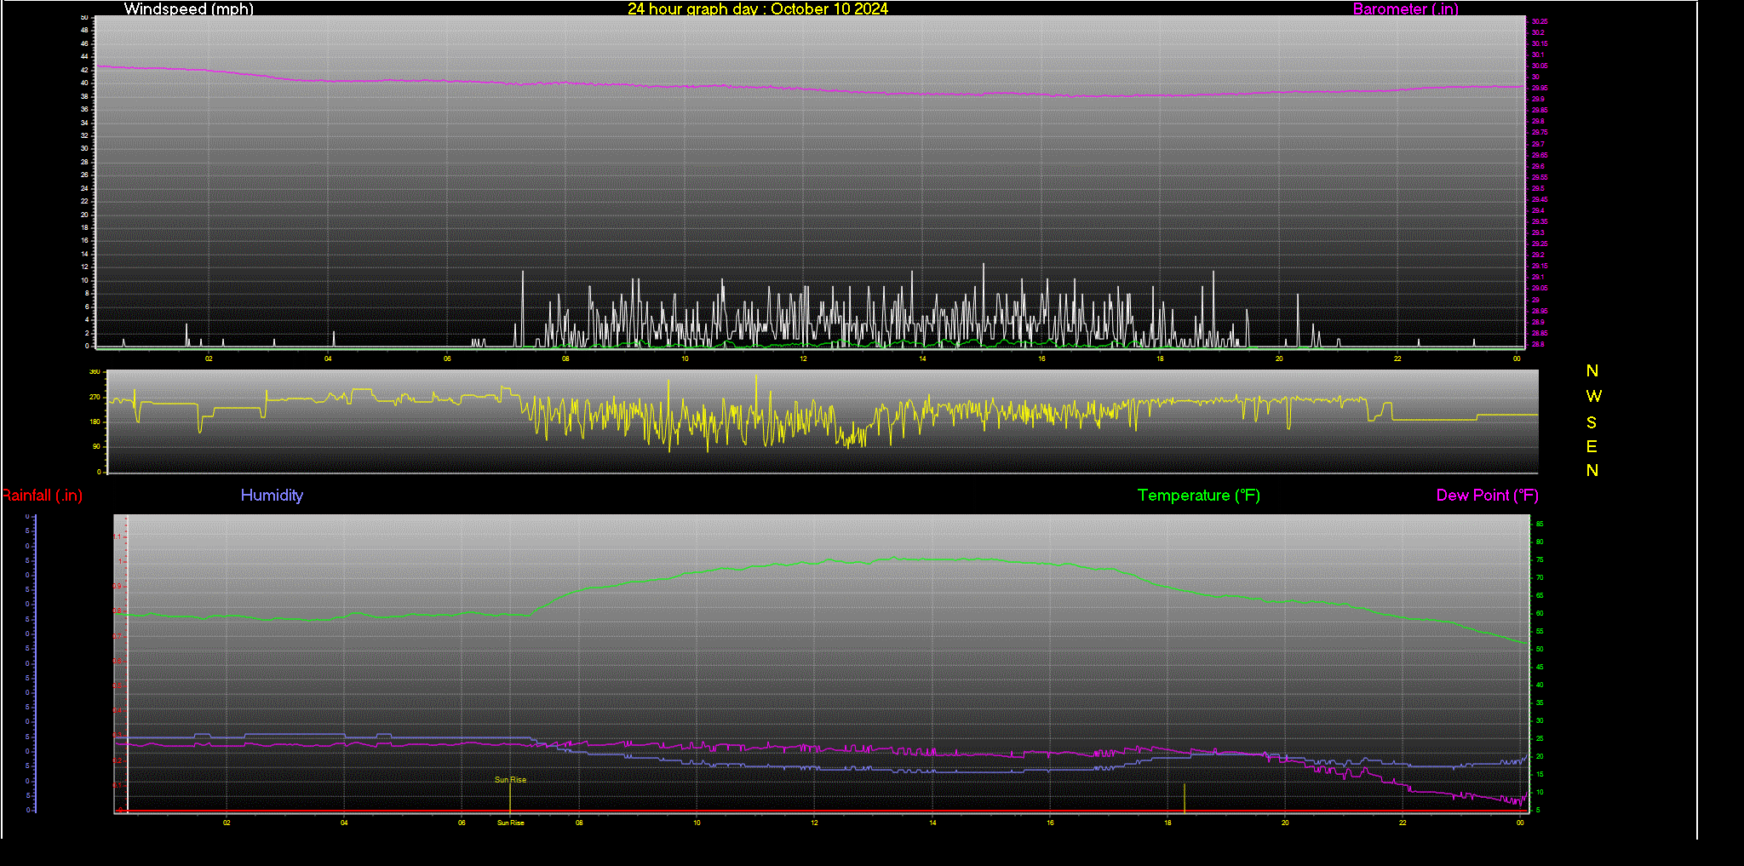
Task: Click hour 02 on the windspeed graph axis
Action: coord(209,358)
